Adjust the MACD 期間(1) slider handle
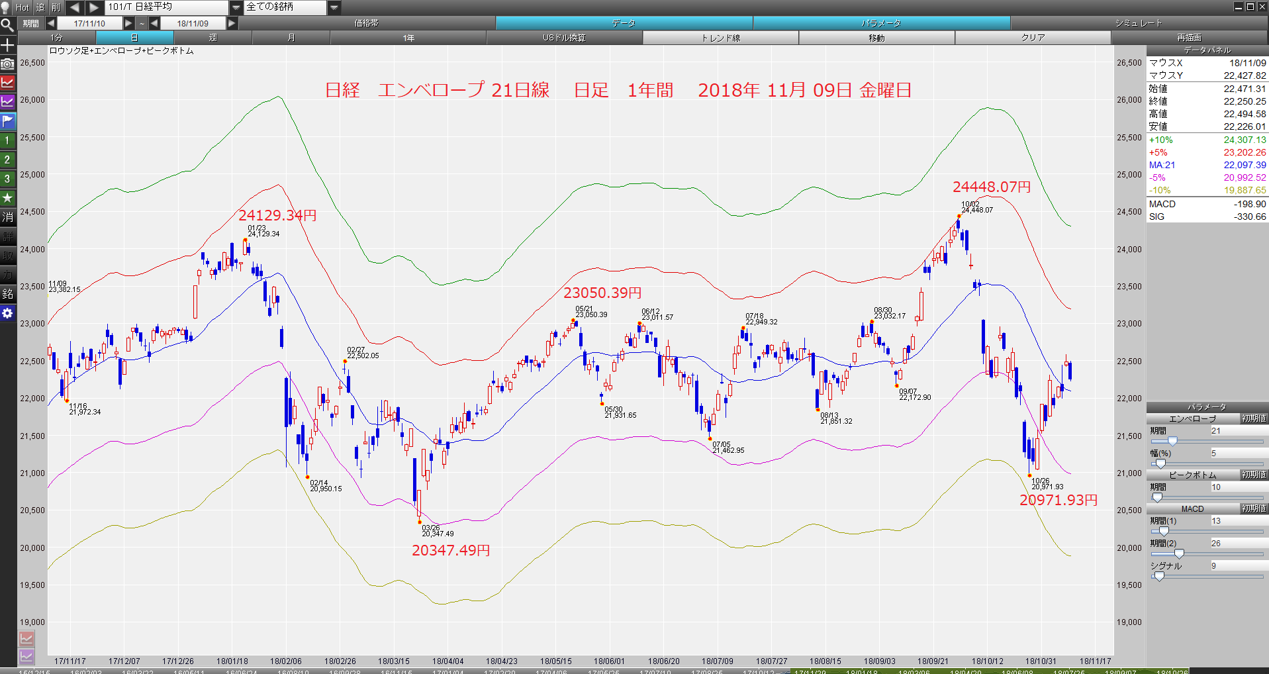Screen dimensions: 1269x674 point(1164,531)
